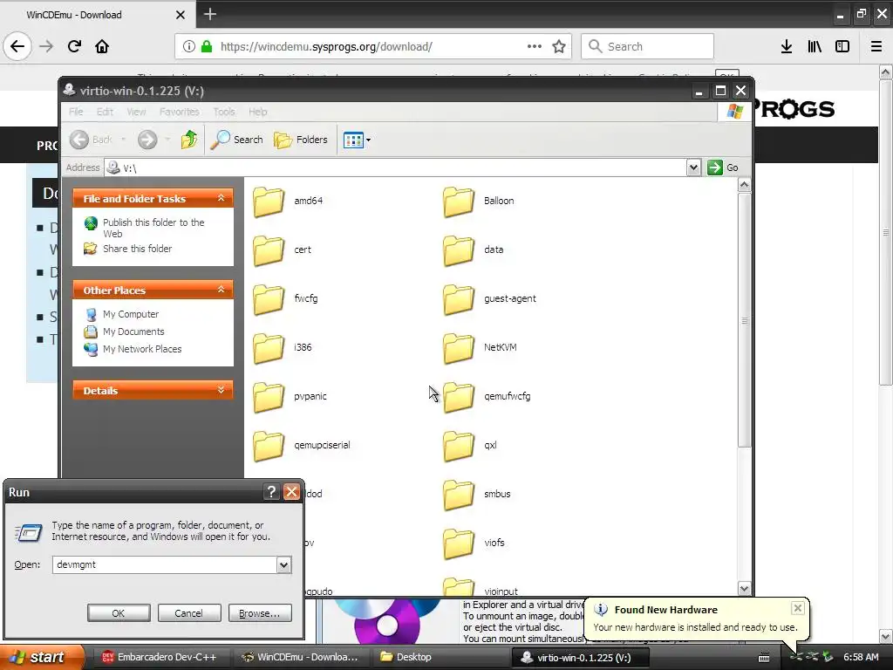
Task: Open Firefox page actions ellipsis
Action: [535, 47]
